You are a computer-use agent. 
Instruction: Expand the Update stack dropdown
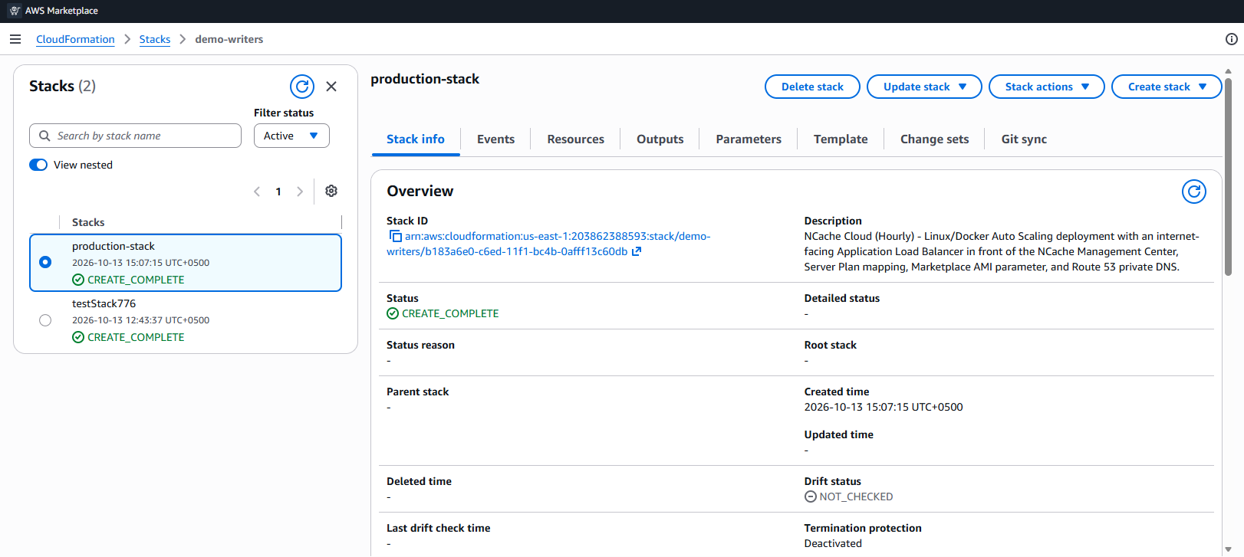(x=924, y=87)
